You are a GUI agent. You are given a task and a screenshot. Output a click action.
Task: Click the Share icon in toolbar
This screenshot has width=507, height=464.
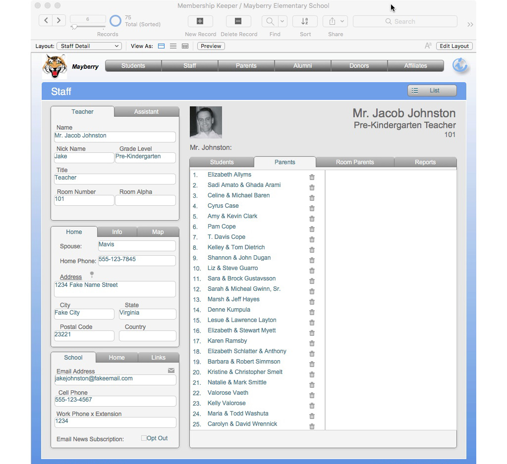point(332,21)
